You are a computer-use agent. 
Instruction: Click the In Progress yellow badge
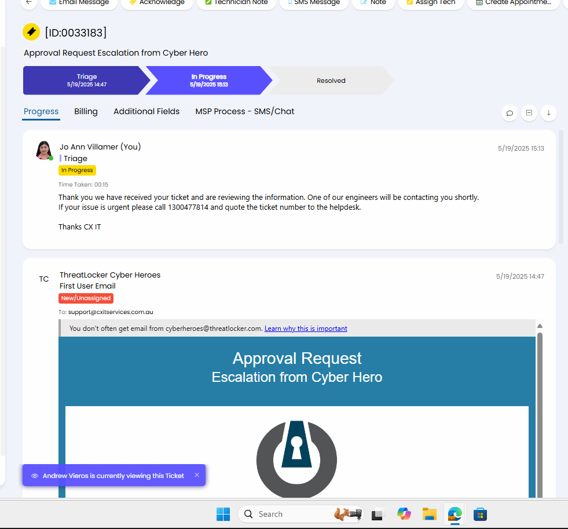(77, 170)
